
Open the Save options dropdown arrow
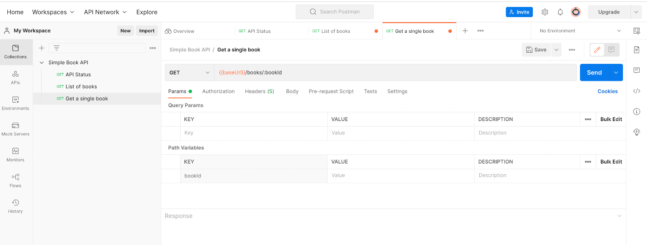tap(556, 49)
